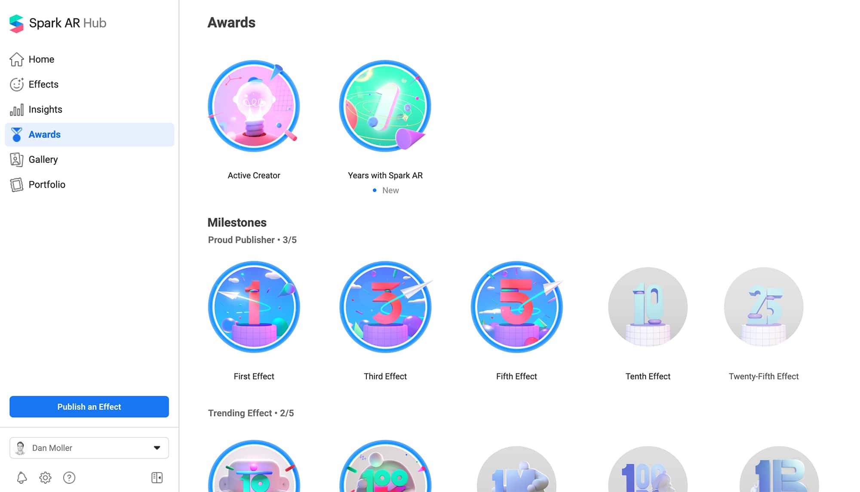Screen dimensions: 860x492
Task: Click the settings gear icon
Action: click(46, 478)
